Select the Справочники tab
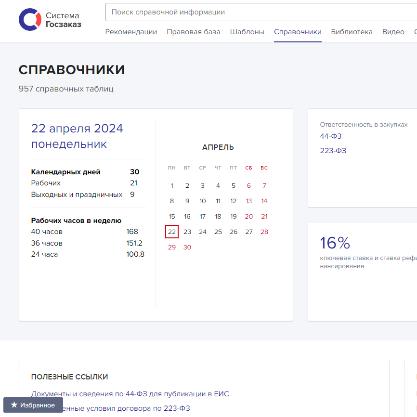Viewport: 417px width, 417px height. [x=297, y=32]
